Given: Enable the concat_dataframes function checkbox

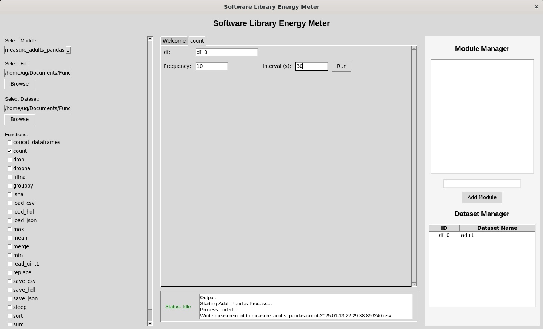Looking at the screenshot, I should (x=9, y=142).
